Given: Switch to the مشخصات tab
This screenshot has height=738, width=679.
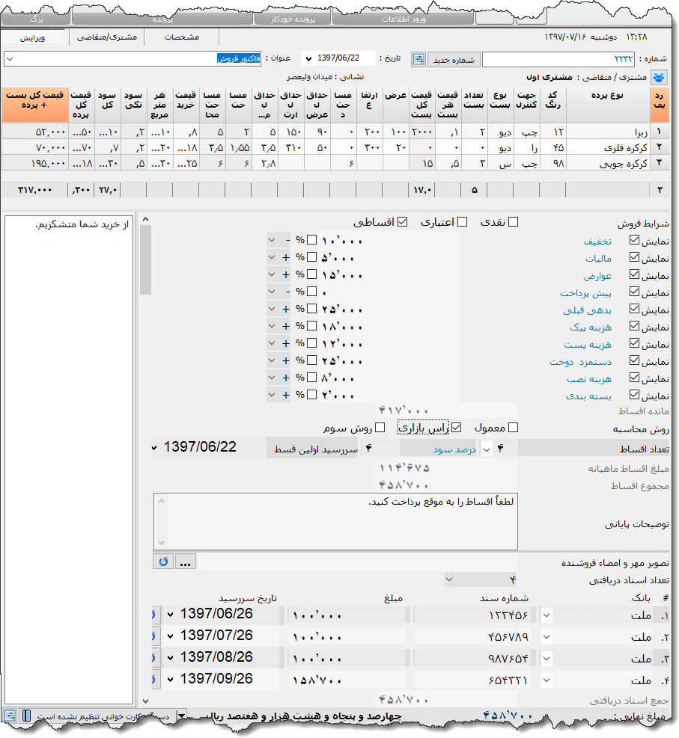Looking at the screenshot, I should coord(181,37).
